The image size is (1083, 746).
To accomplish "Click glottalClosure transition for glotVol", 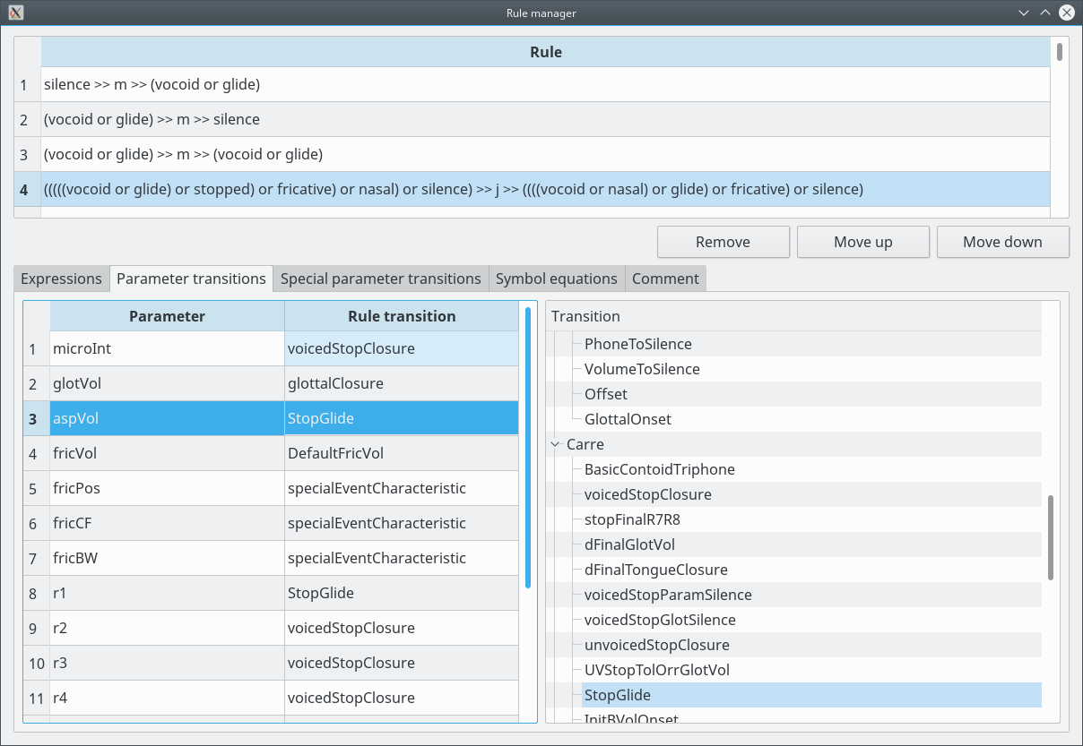I will tap(402, 383).
